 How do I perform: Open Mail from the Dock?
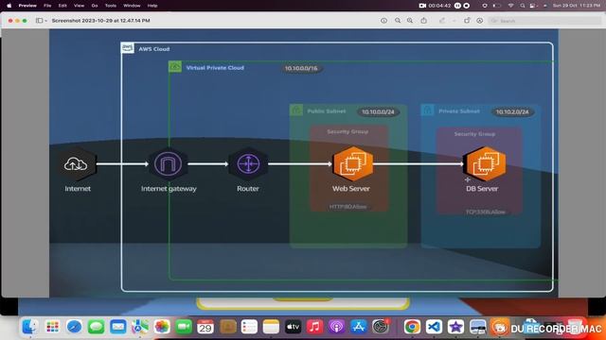[117, 327]
